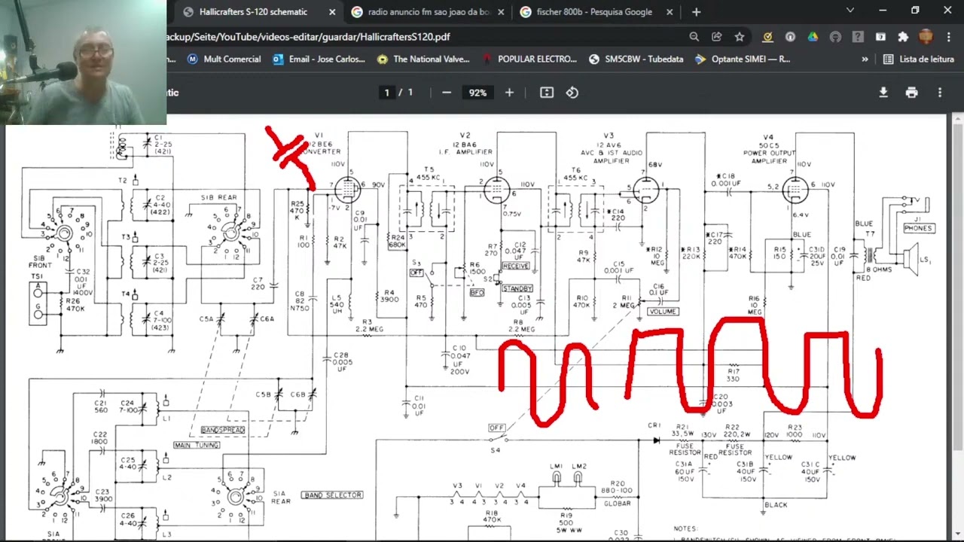Download the HallicraftersS120 PDF
964x542 pixels.
(883, 93)
